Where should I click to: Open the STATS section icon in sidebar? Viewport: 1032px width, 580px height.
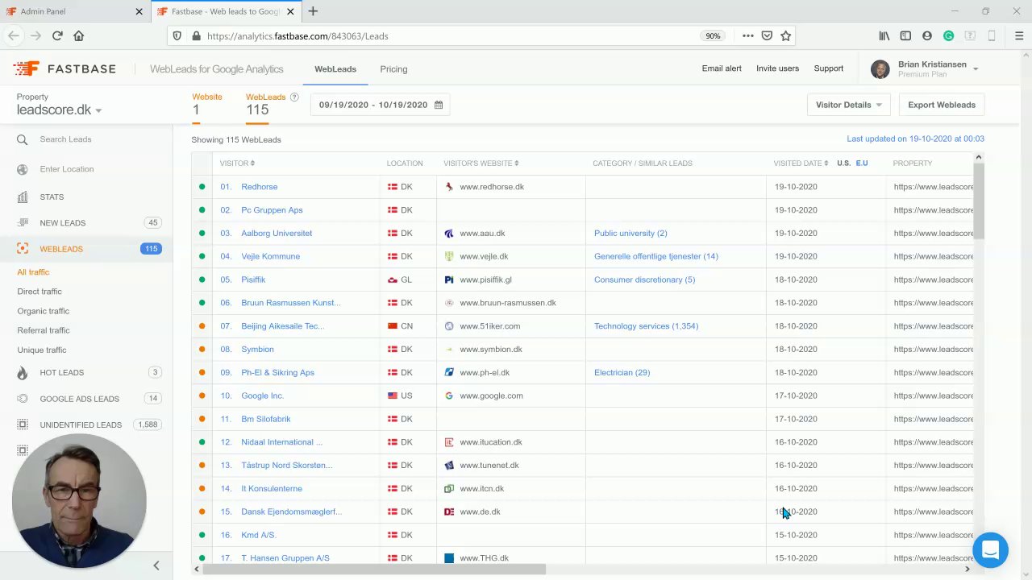click(23, 197)
